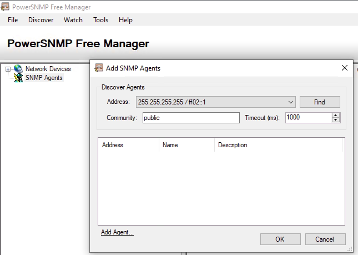
Task: Click the Add Agent... link
Action: click(117, 232)
